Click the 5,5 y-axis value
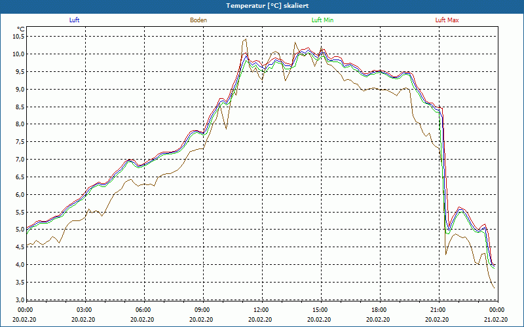524x327 pixels. click(20, 212)
